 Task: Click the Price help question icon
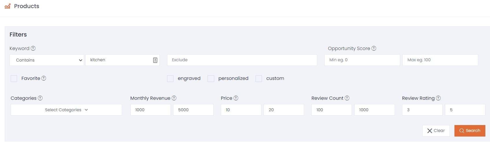pyautogui.click(x=236, y=98)
